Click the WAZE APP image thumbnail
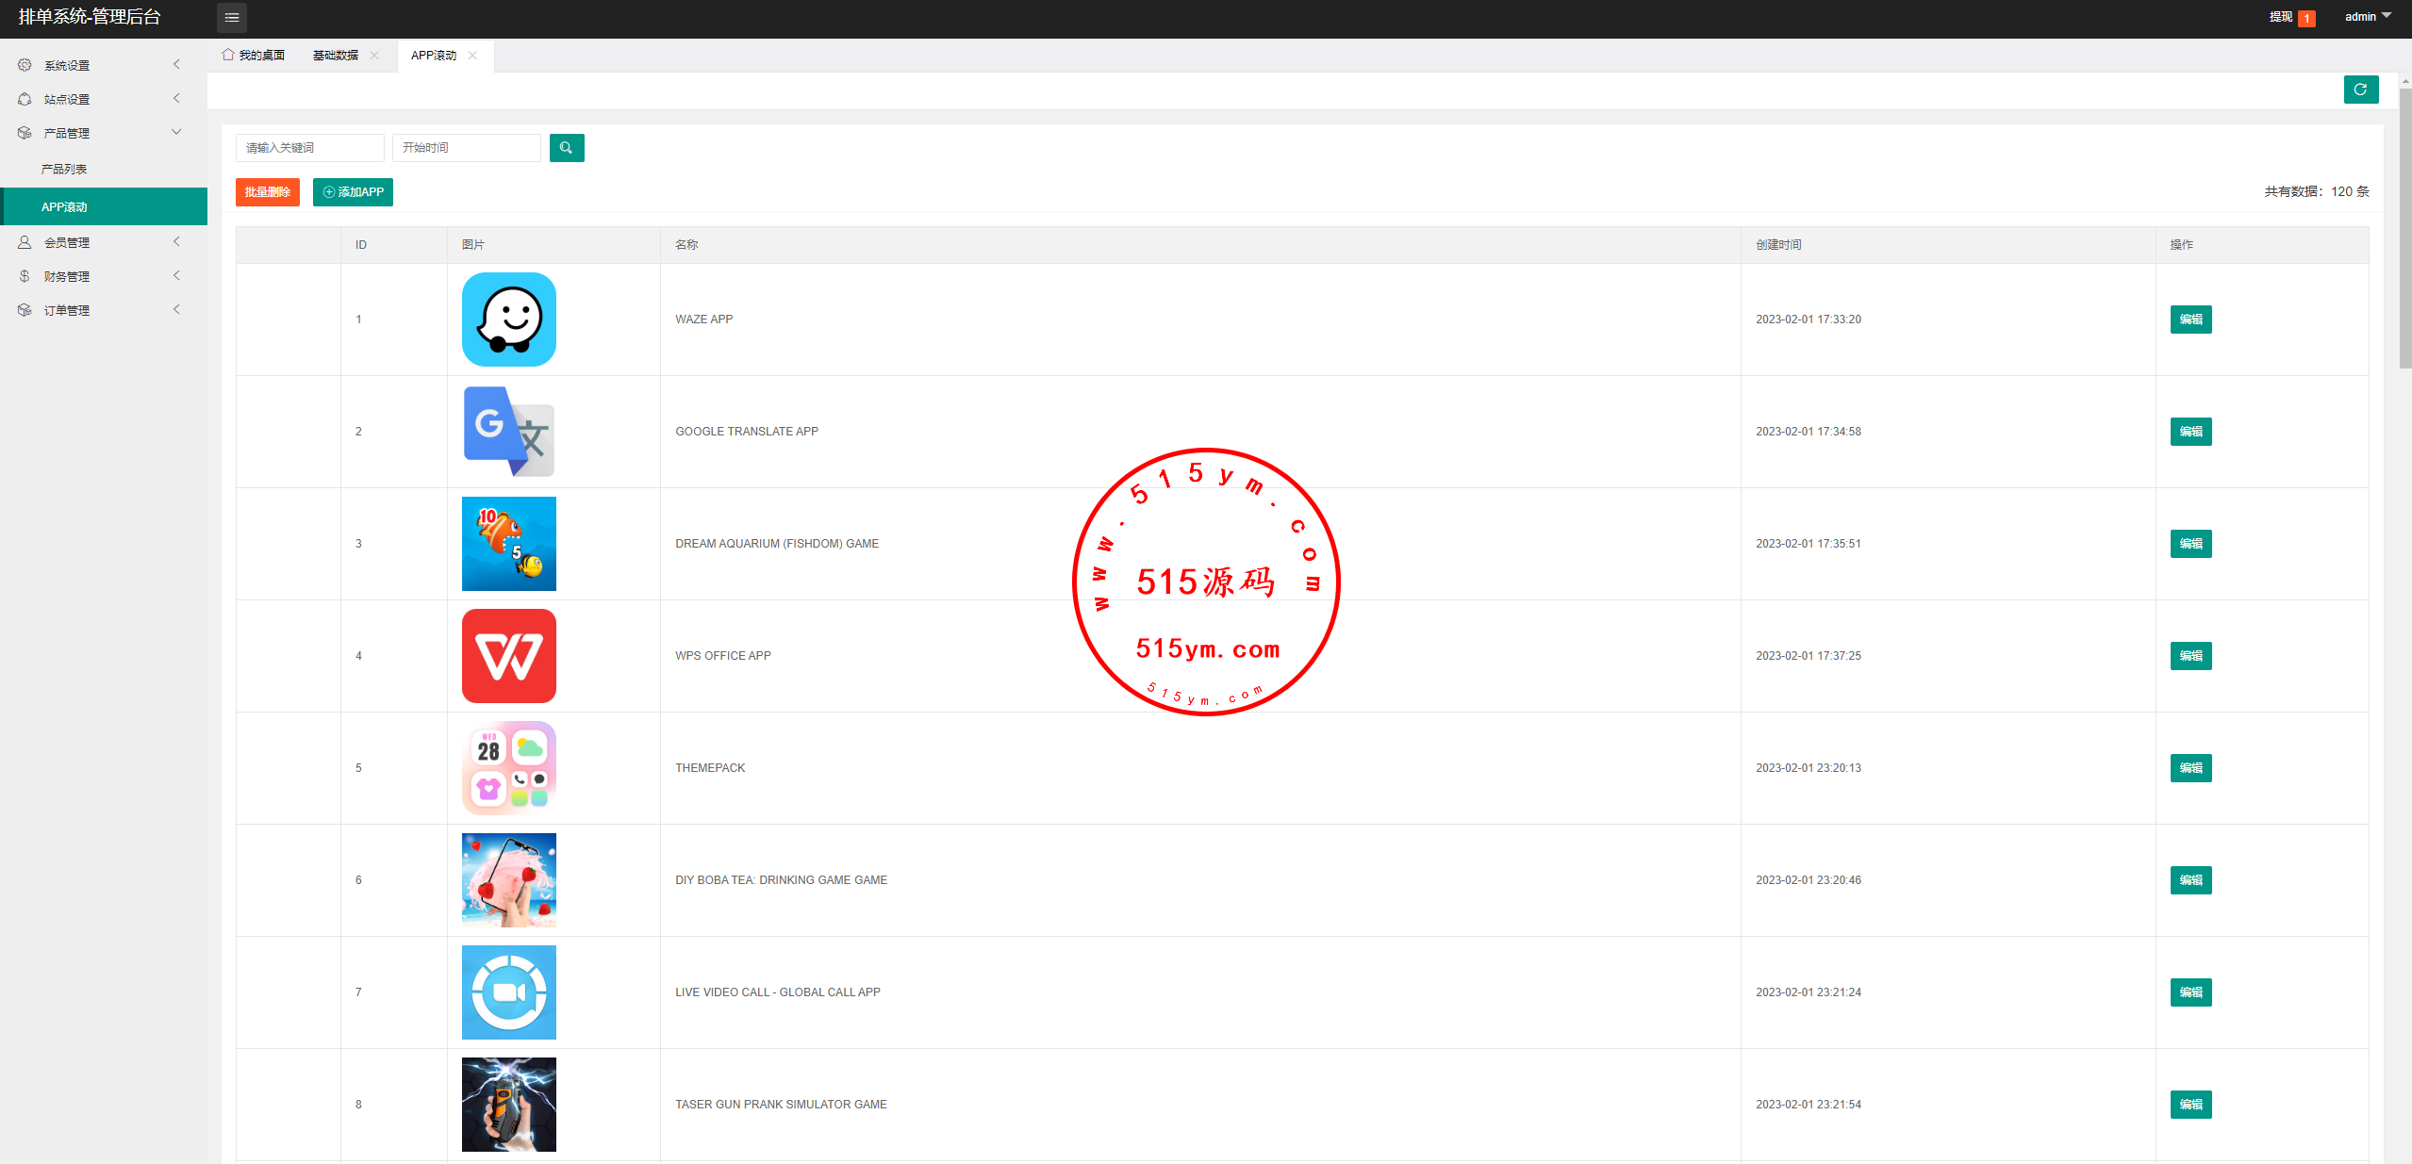The height and width of the screenshot is (1164, 2412). tap(508, 320)
